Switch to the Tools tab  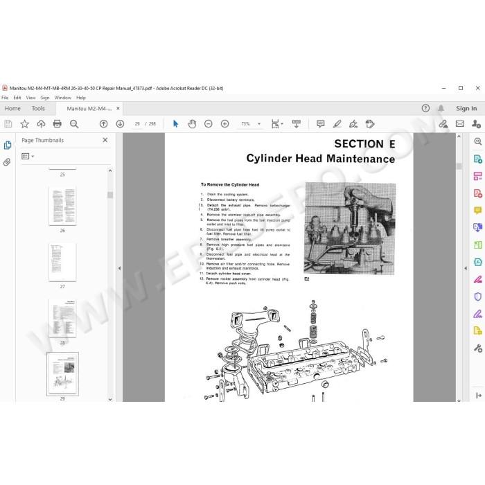[x=38, y=109]
